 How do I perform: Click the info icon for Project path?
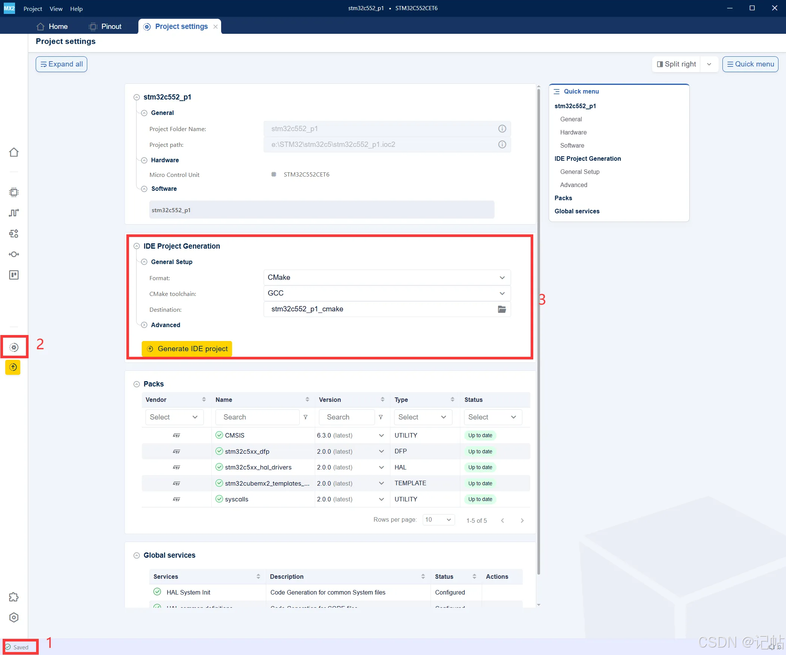(502, 145)
